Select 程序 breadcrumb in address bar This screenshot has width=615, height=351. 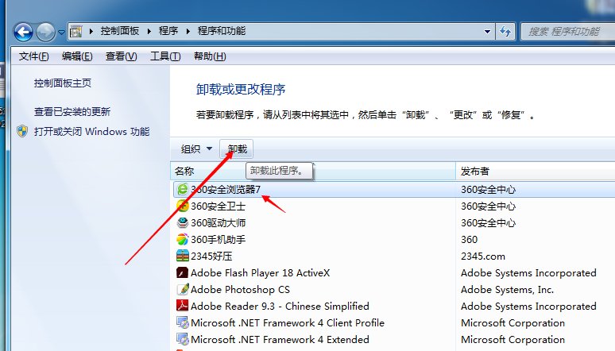pyautogui.click(x=168, y=31)
